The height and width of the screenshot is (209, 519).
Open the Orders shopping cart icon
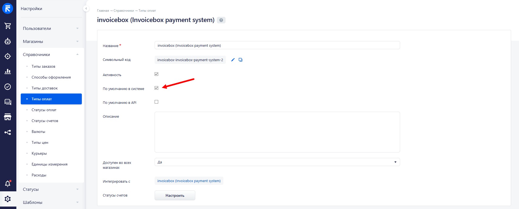pyautogui.click(x=8, y=26)
